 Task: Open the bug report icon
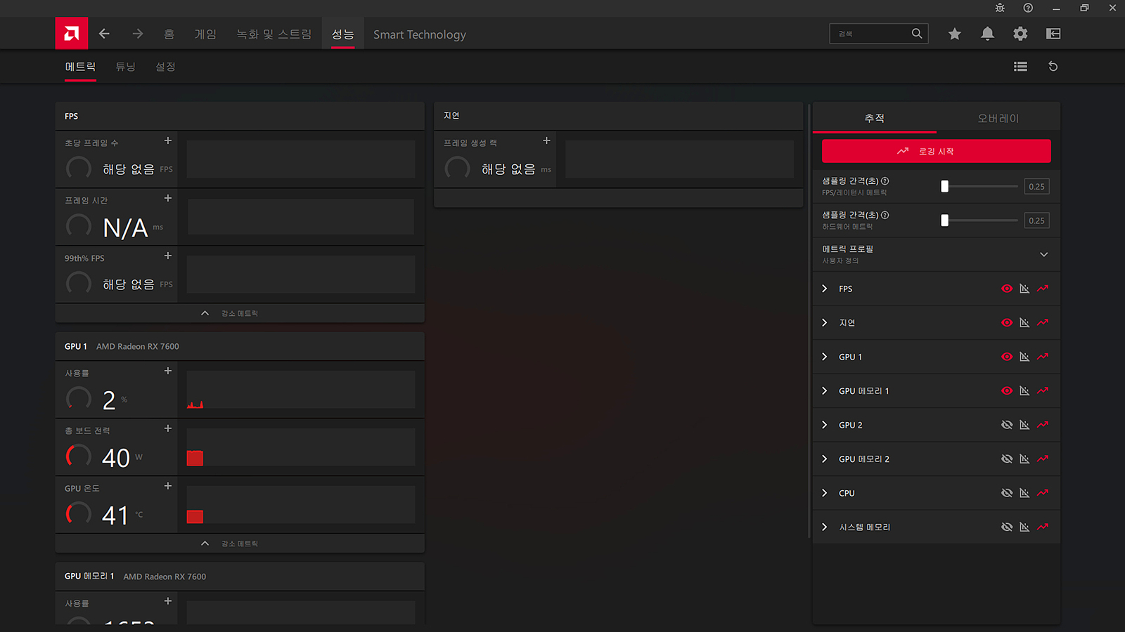tap(1000, 8)
